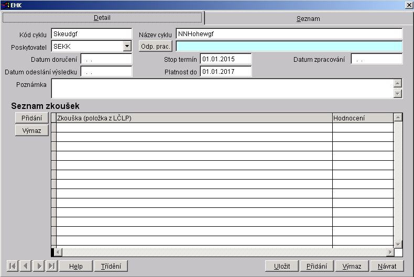Screen dimensions: 414x277
Task: Click the Help button
Action: pos(76,266)
